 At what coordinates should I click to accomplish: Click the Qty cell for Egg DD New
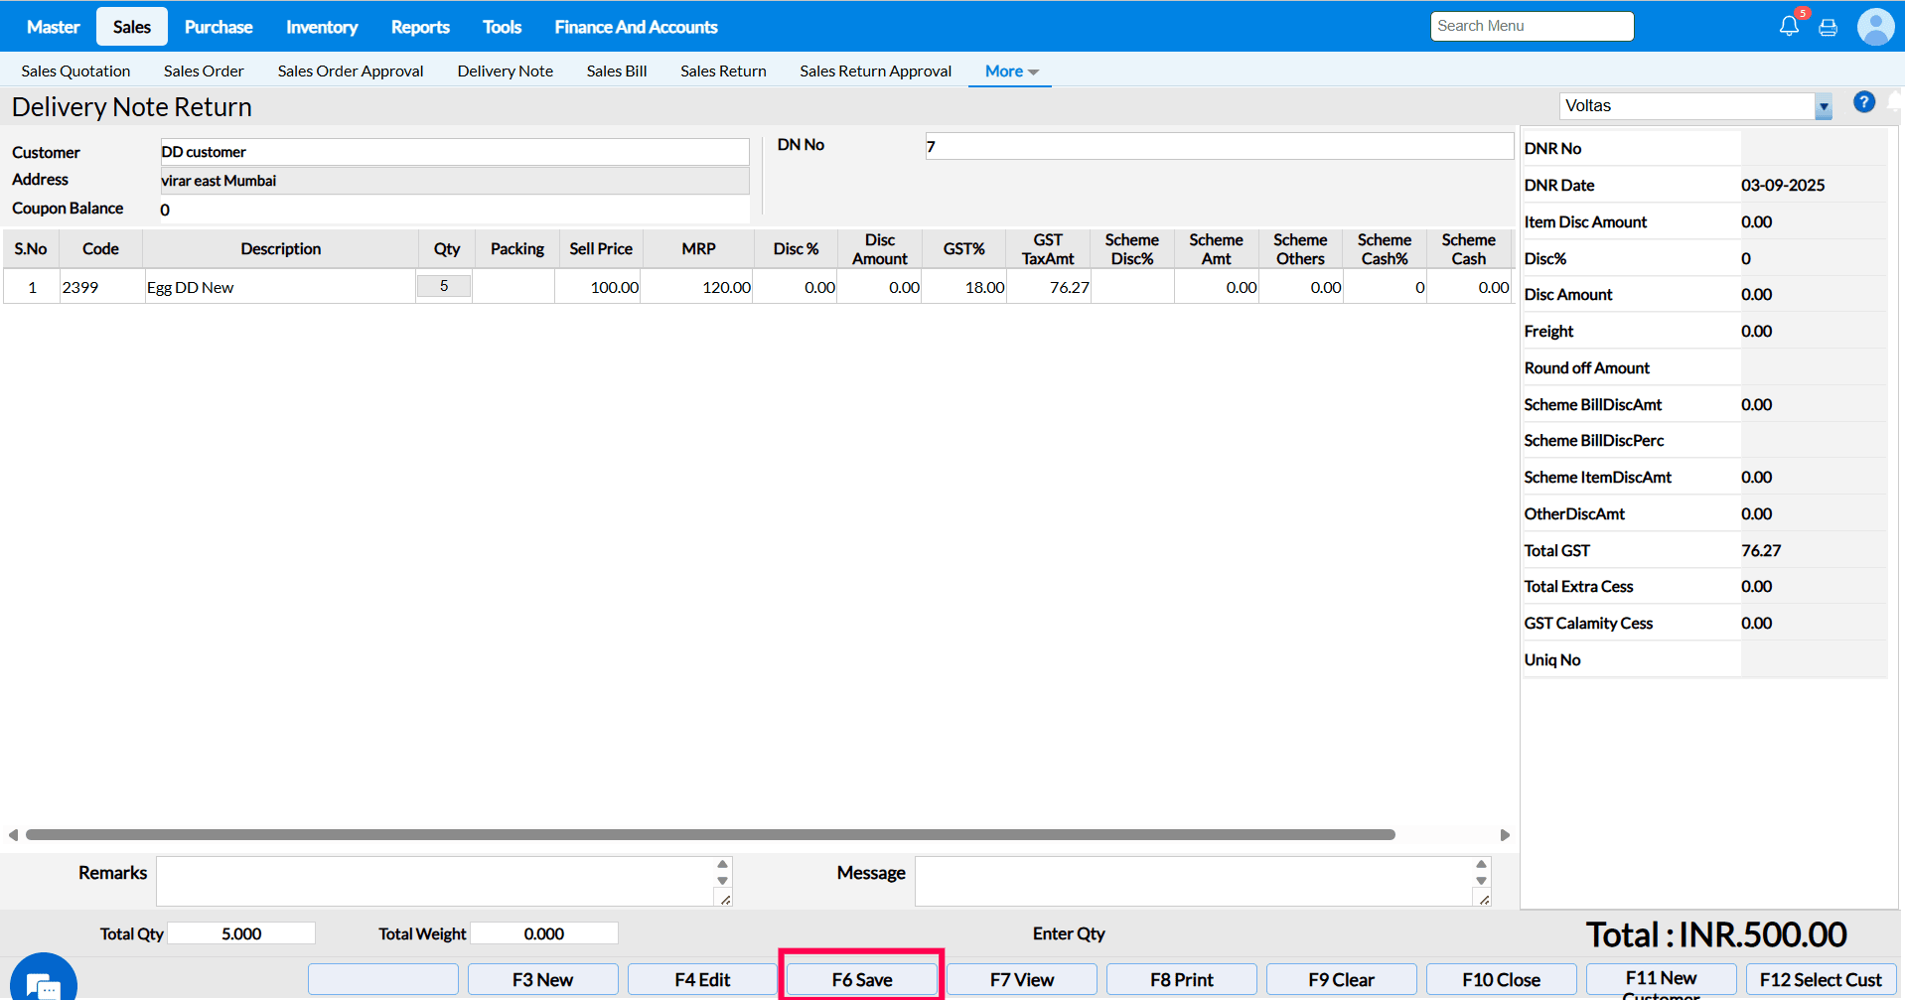pyautogui.click(x=444, y=287)
